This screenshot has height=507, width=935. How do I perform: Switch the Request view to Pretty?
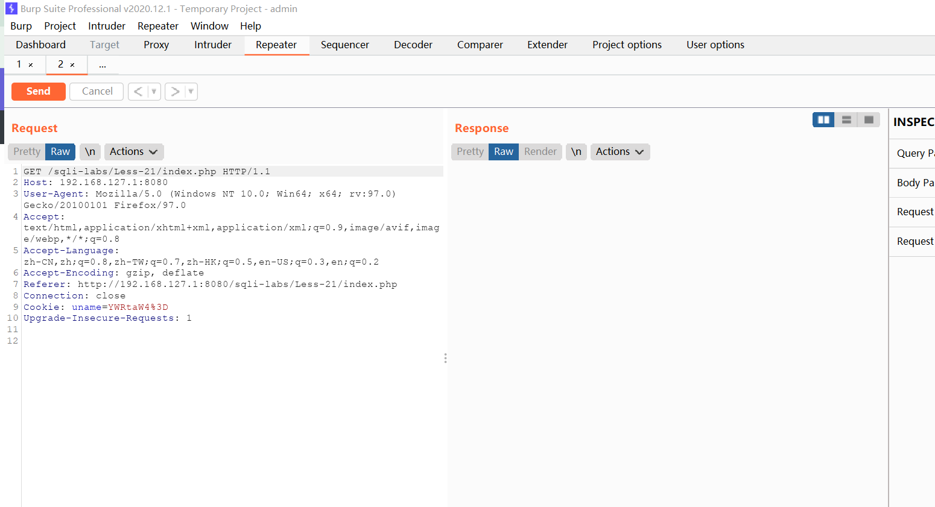[27, 152]
